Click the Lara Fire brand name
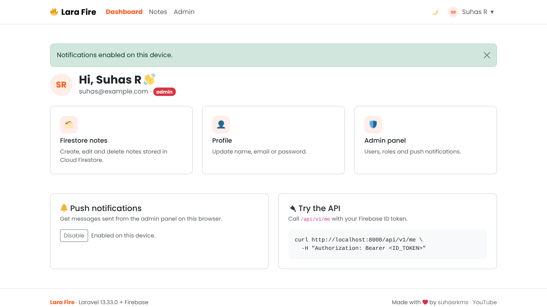Viewport: 547px width, 307px height. pyautogui.click(x=78, y=12)
